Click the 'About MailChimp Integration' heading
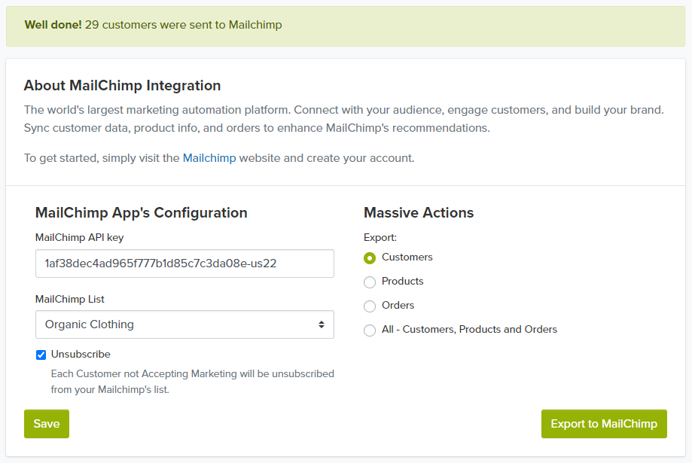The width and height of the screenshot is (692, 463). pyautogui.click(x=122, y=85)
